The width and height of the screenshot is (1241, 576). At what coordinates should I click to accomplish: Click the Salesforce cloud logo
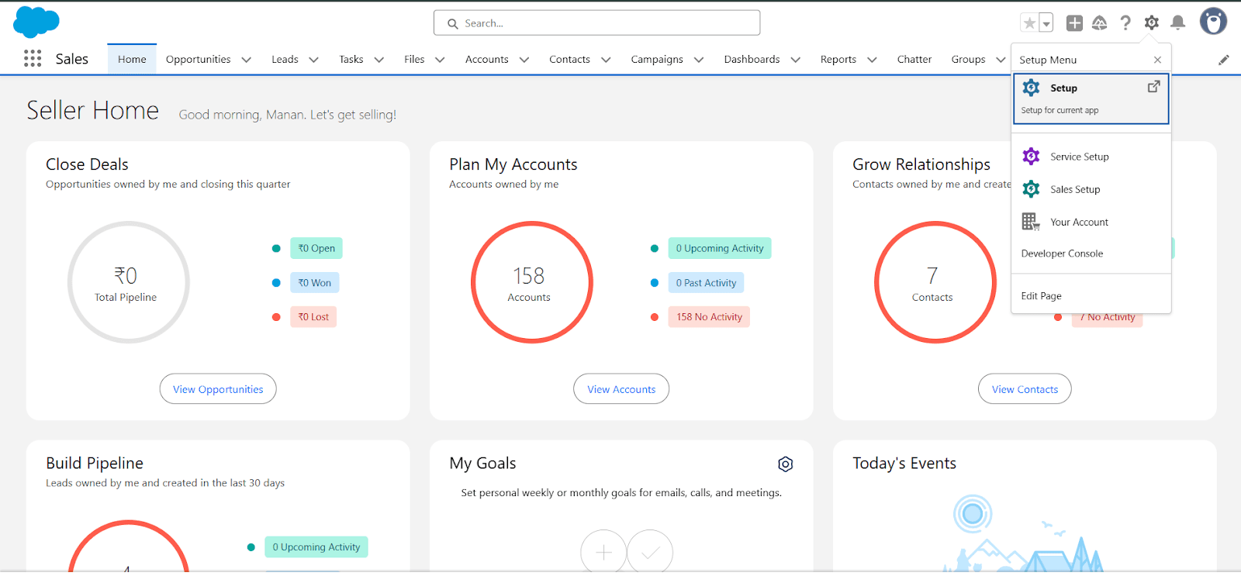click(x=36, y=22)
